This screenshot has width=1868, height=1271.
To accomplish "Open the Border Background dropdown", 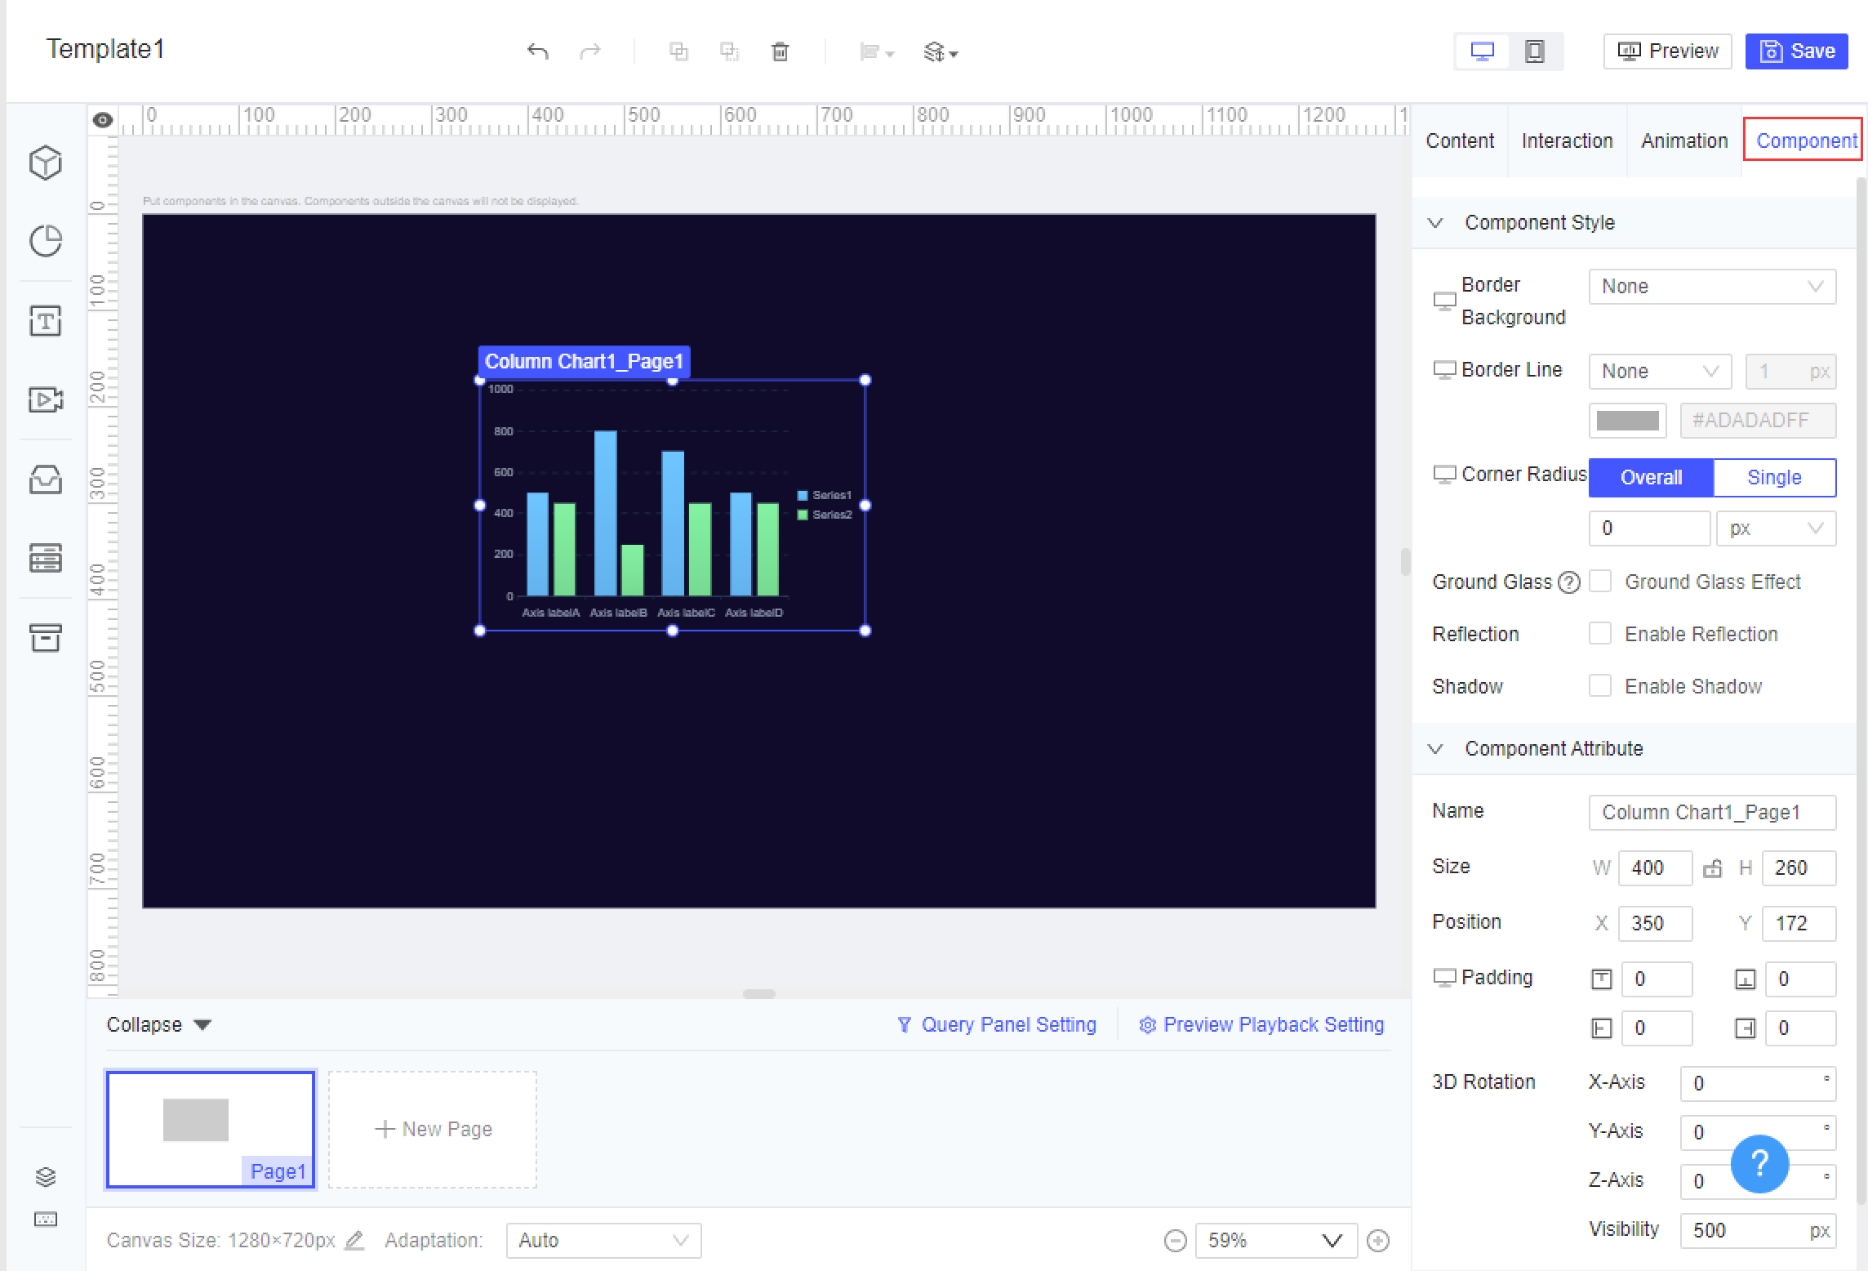I will (1711, 286).
